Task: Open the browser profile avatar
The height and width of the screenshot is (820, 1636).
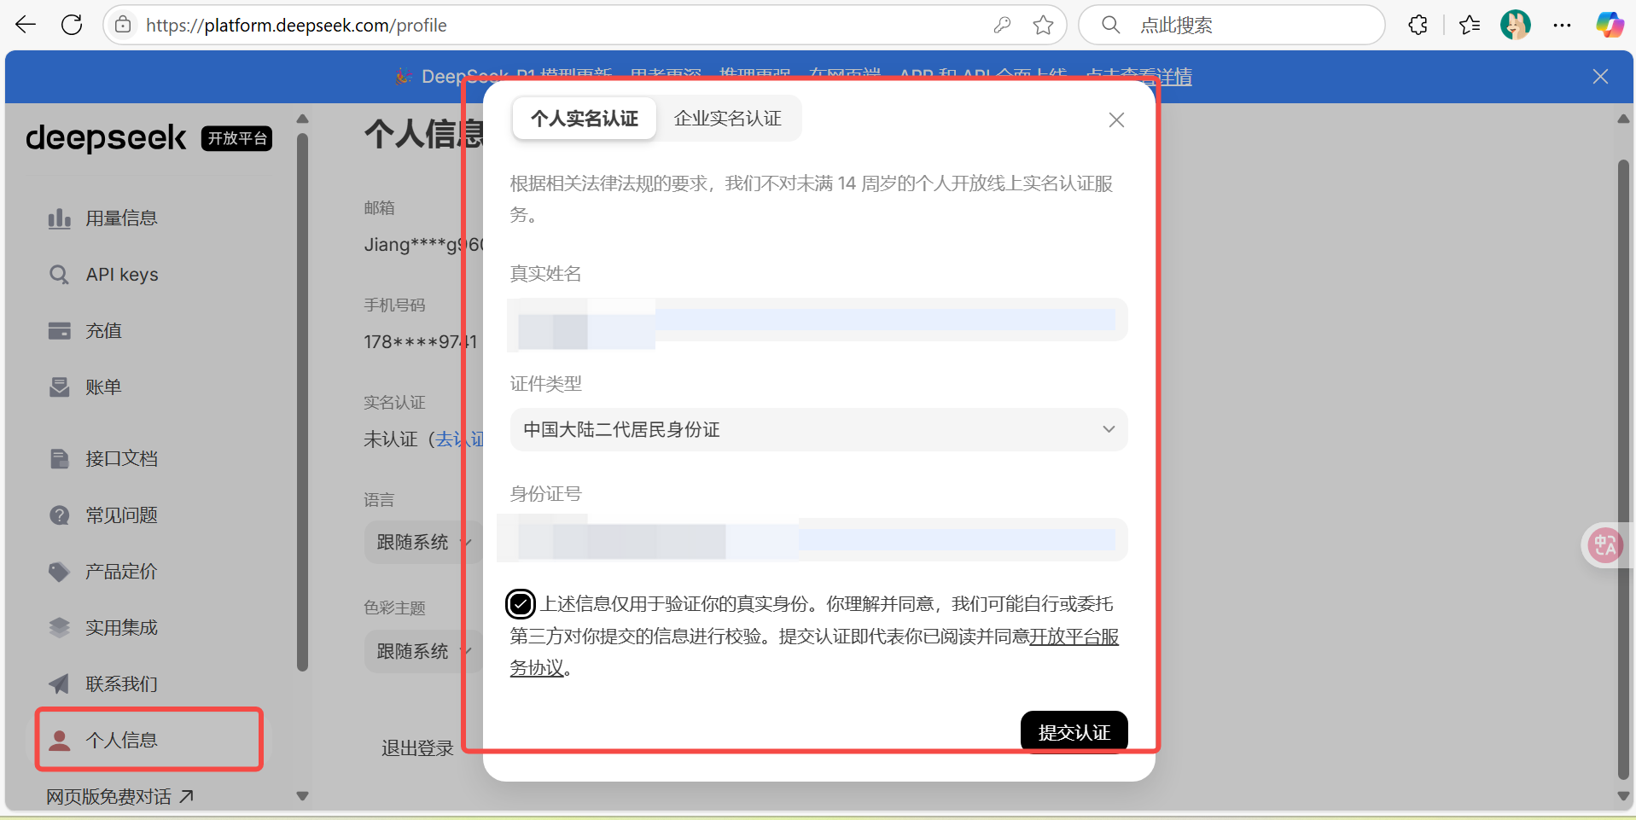Action: (x=1516, y=25)
